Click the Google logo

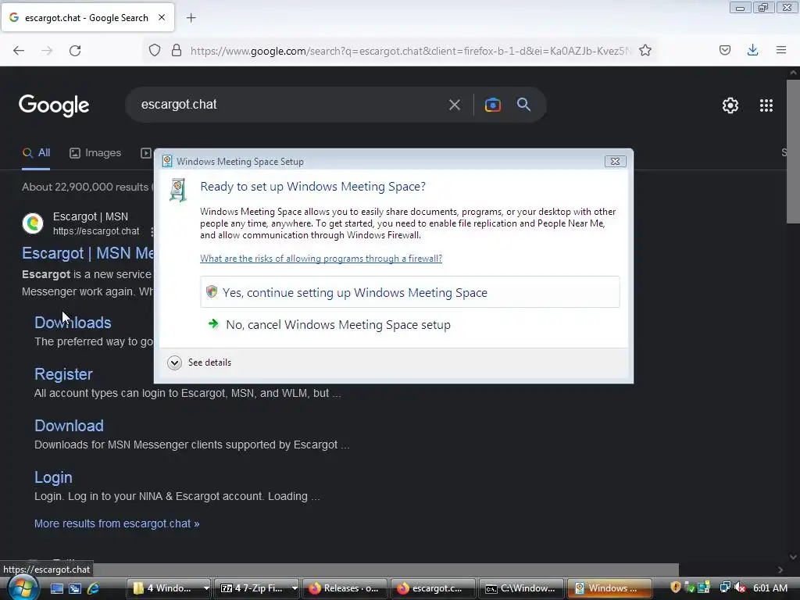coord(54,105)
